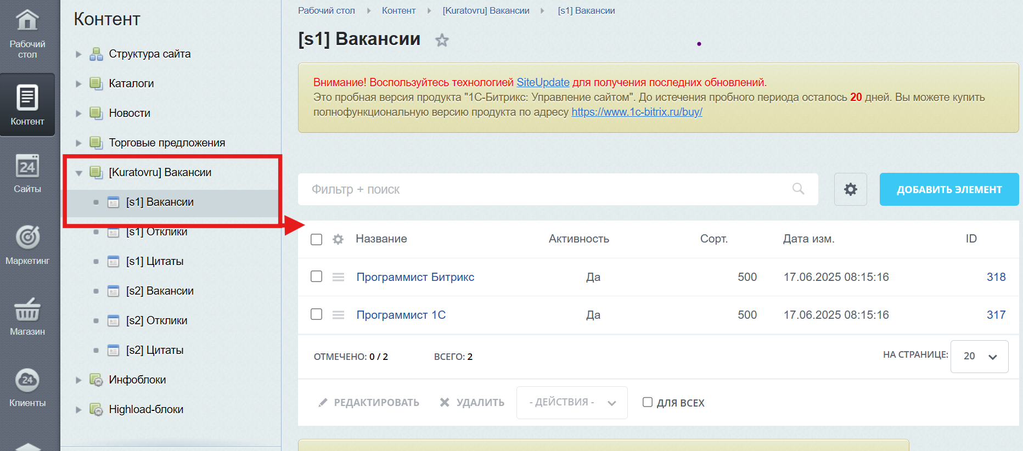Click the column settings gear in table header
1023x451 pixels.
(338, 239)
